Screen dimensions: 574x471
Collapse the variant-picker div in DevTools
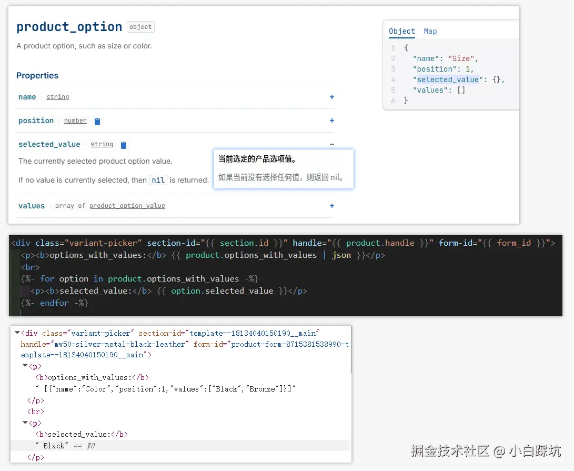(17, 333)
